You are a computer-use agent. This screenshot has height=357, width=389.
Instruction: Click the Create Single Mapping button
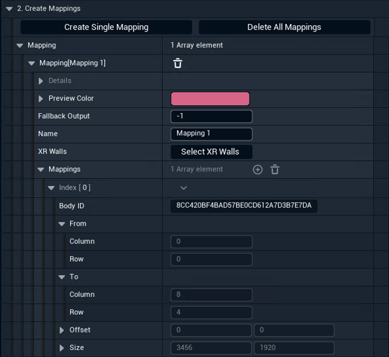click(106, 27)
